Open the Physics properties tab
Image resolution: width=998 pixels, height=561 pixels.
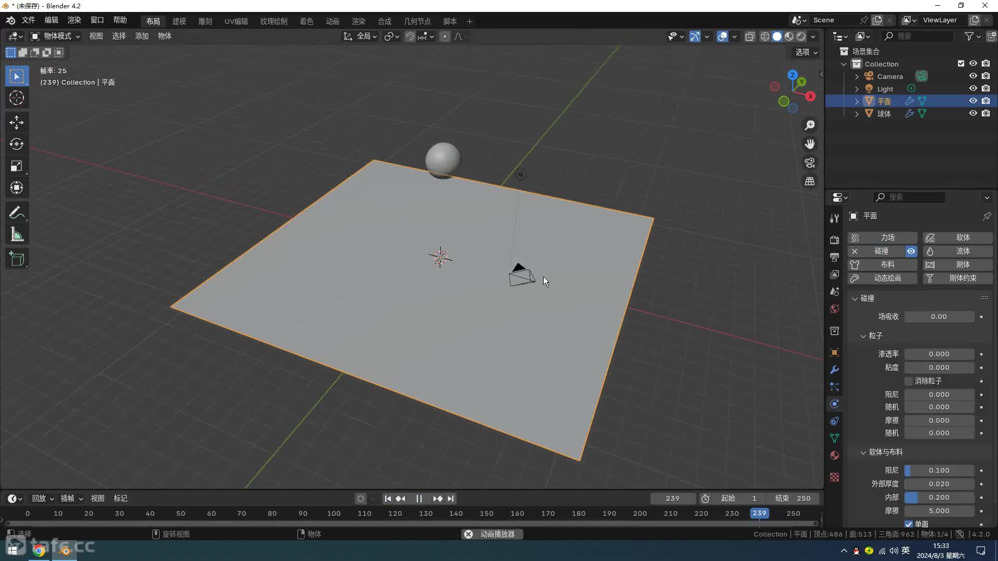[x=834, y=404]
